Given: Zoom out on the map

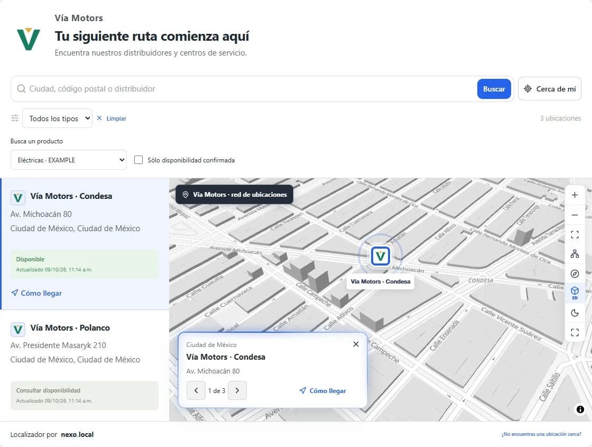Looking at the screenshot, I should (575, 215).
